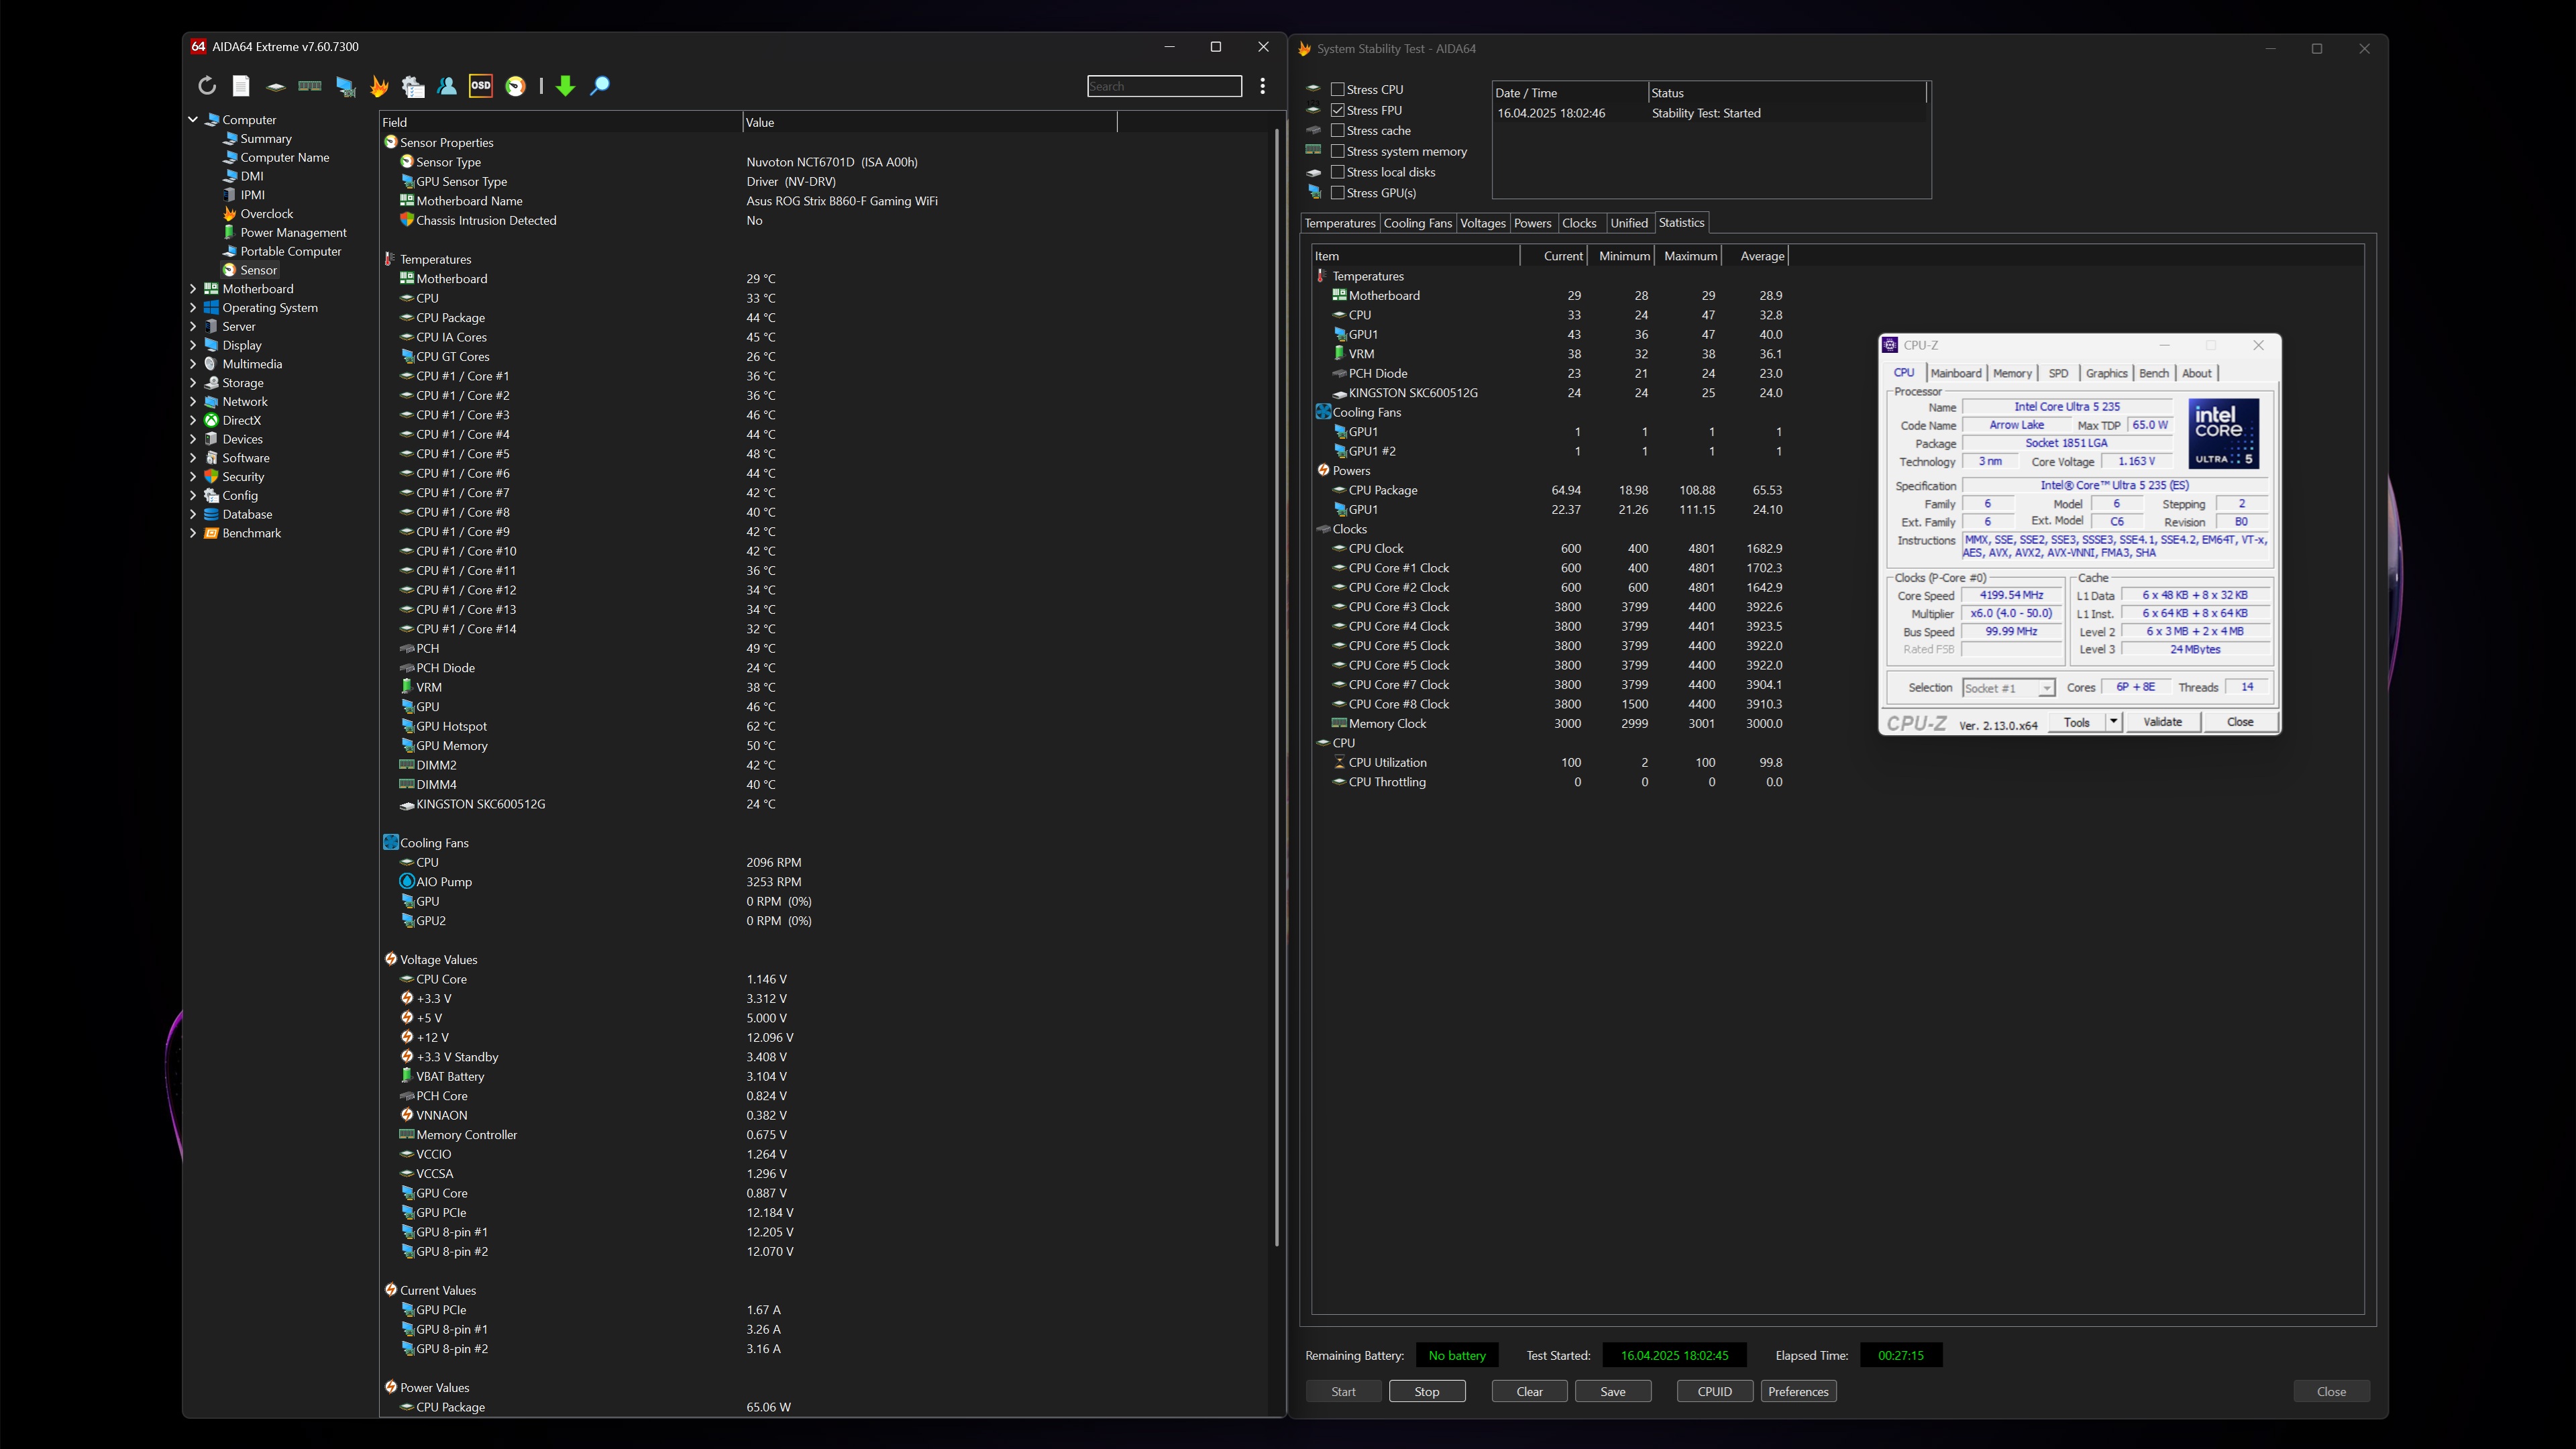Image resolution: width=2576 pixels, height=1449 pixels.
Task: Click the magnifier search icon in toolbar
Action: click(x=600, y=86)
